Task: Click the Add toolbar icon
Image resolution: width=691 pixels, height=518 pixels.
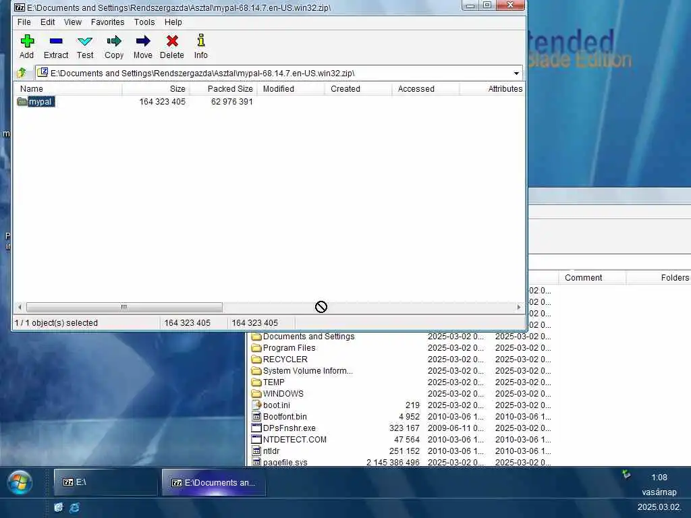Action: pos(27,41)
